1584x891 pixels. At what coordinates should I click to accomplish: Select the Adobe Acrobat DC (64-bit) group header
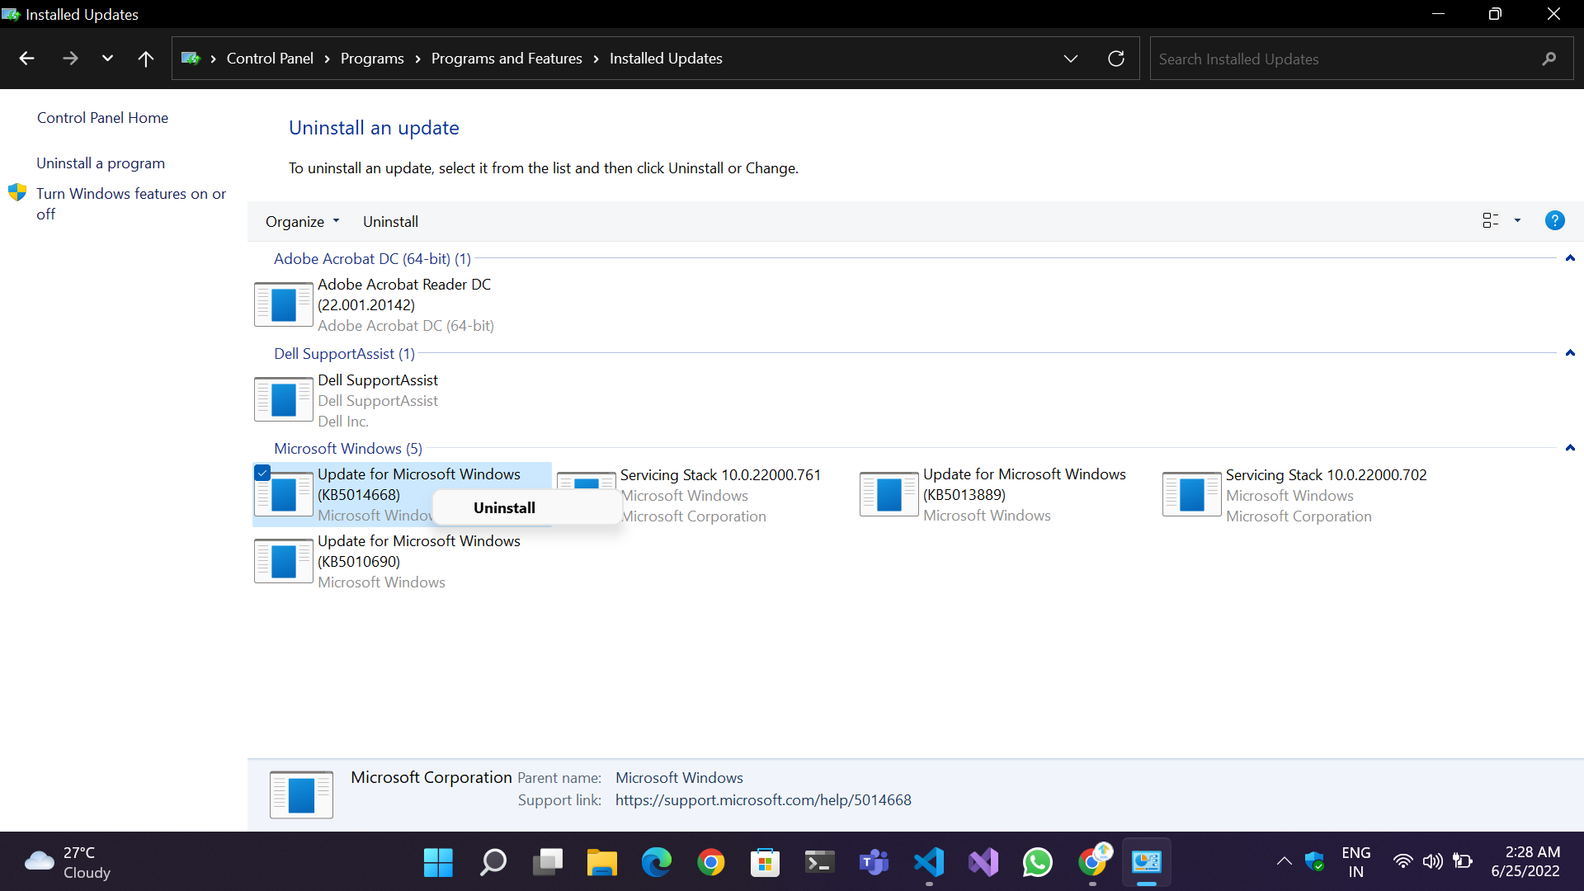(x=372, y=259)
